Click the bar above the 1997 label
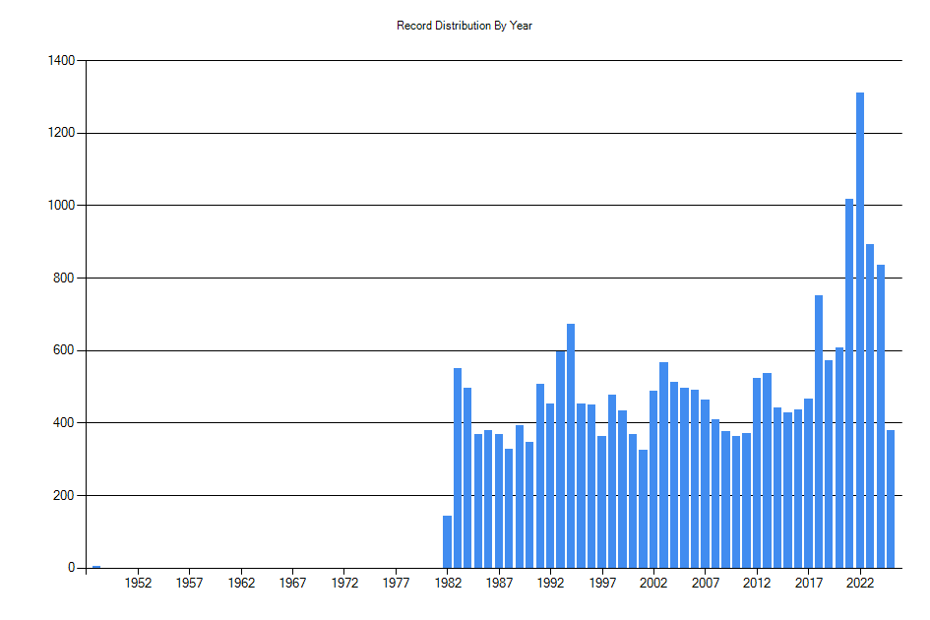The height and width of the screenshot is (620, 930). tap(602, 502)
